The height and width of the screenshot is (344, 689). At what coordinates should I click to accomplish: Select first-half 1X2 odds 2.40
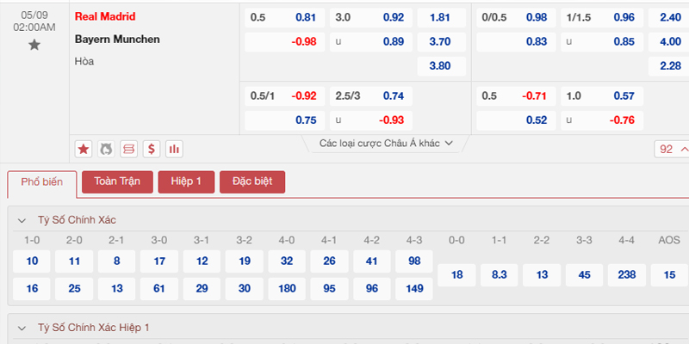(x=669, y=18)
